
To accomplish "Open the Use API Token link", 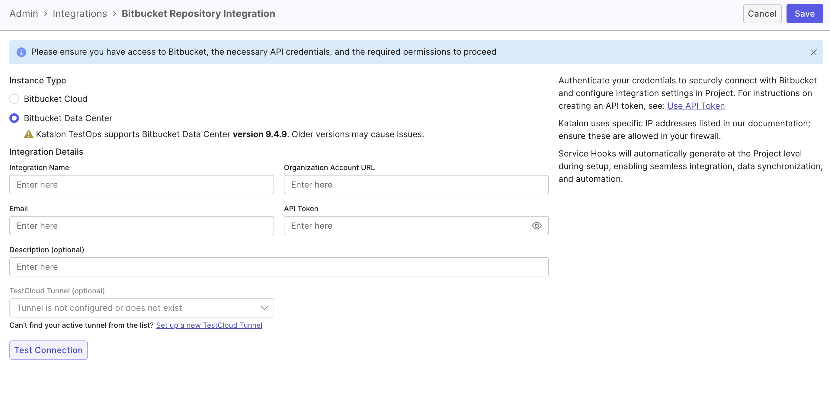I will tap(696, 106).
